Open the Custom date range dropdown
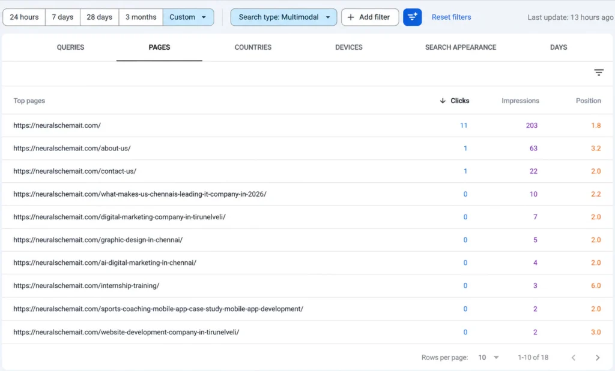This screenshot has height=371, width=615. coord(188,17)
